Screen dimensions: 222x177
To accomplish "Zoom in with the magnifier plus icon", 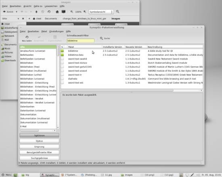I will [85, 12].
